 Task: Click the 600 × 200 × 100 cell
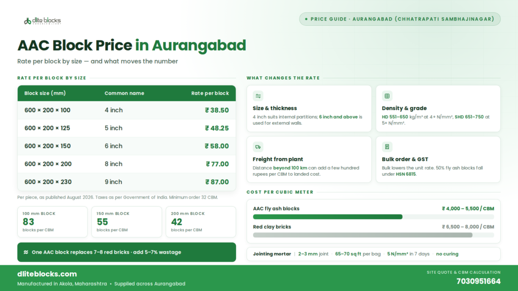pyautogui.click(x=47, y=110)
